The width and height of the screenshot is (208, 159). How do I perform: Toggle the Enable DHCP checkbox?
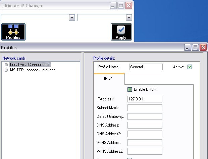tap(129, 89)
